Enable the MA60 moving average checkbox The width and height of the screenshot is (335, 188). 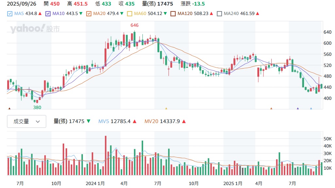tap(130, 14)
